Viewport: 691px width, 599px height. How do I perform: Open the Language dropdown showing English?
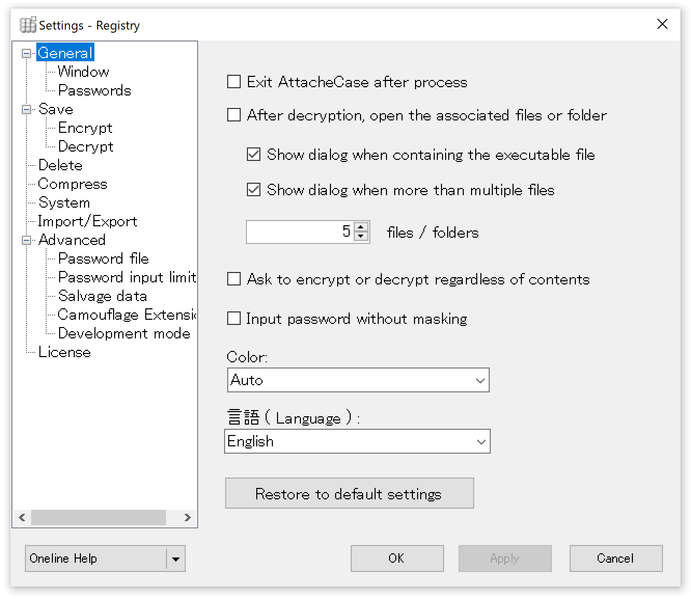click(x=357, y=442)
